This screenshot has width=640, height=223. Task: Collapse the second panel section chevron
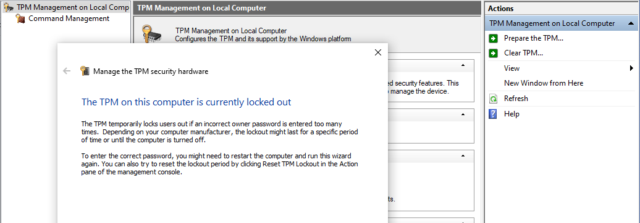pyautogui.click(x=463, y=115)
